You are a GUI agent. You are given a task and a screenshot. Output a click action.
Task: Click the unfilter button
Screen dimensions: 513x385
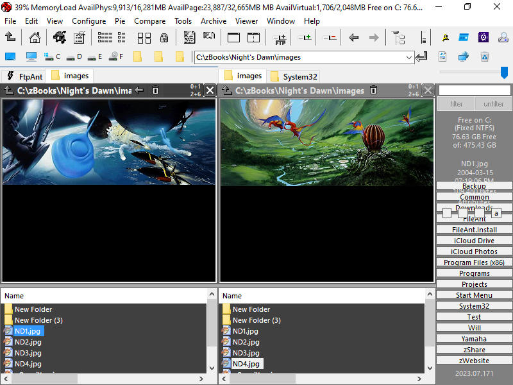pos(493,104)
